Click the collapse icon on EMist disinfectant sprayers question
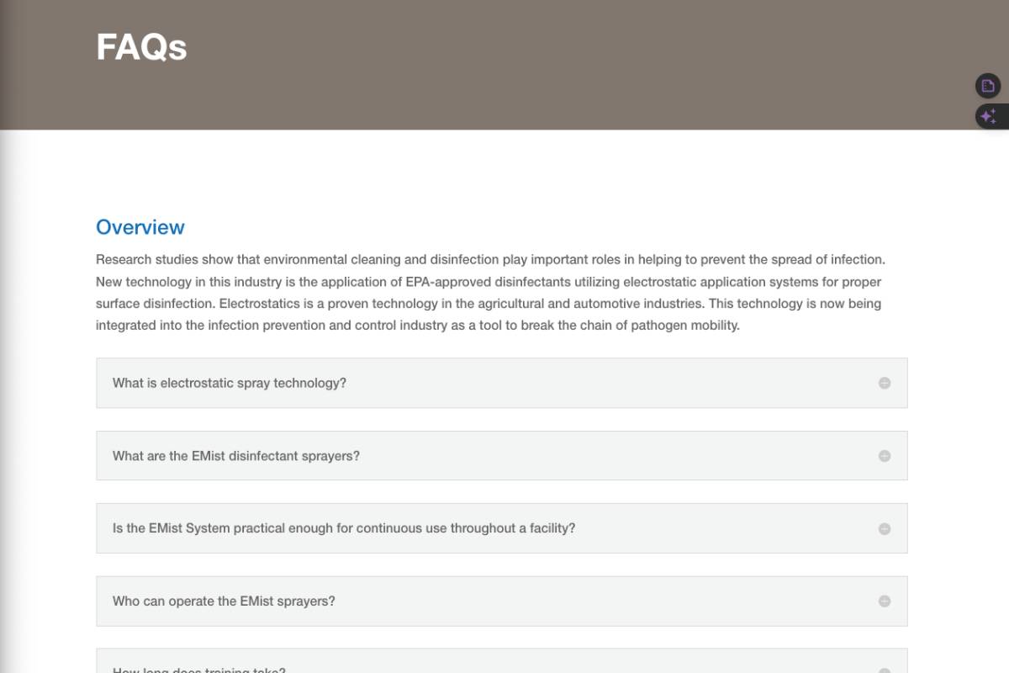Image resolution: width=1009 pixels, height=673 pixels. tap(884, 455)
